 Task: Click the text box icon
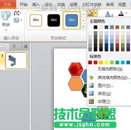(17, 20)
